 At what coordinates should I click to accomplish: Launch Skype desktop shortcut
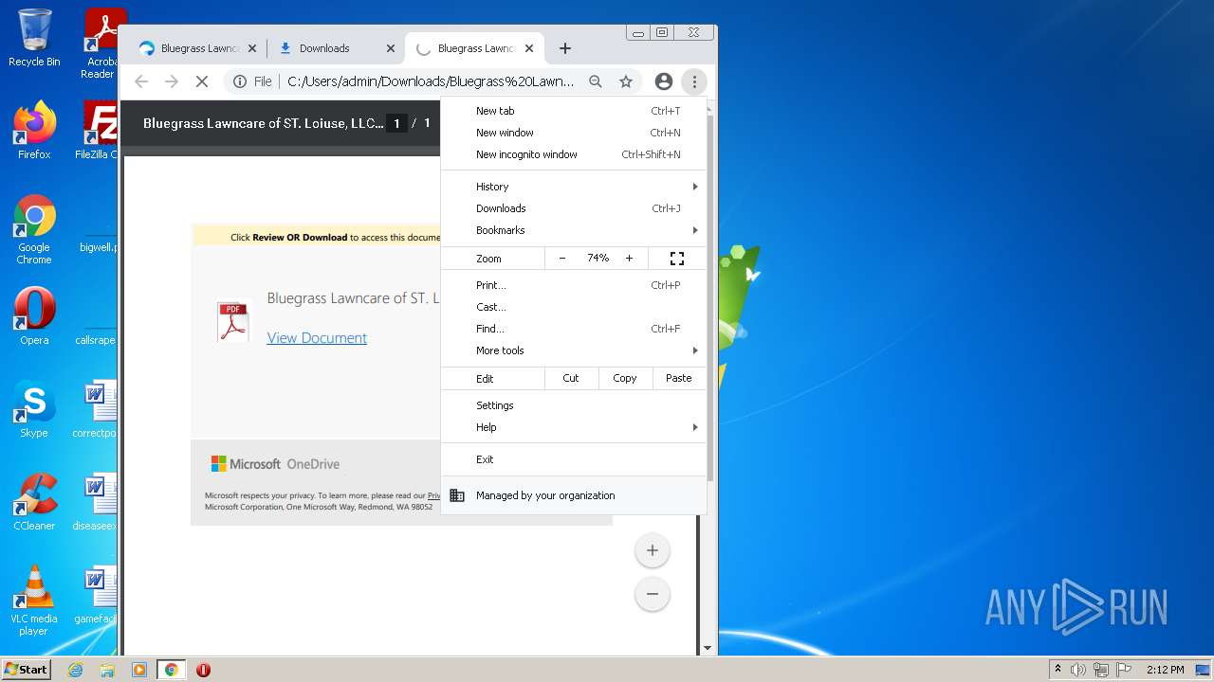coord(34,408)
